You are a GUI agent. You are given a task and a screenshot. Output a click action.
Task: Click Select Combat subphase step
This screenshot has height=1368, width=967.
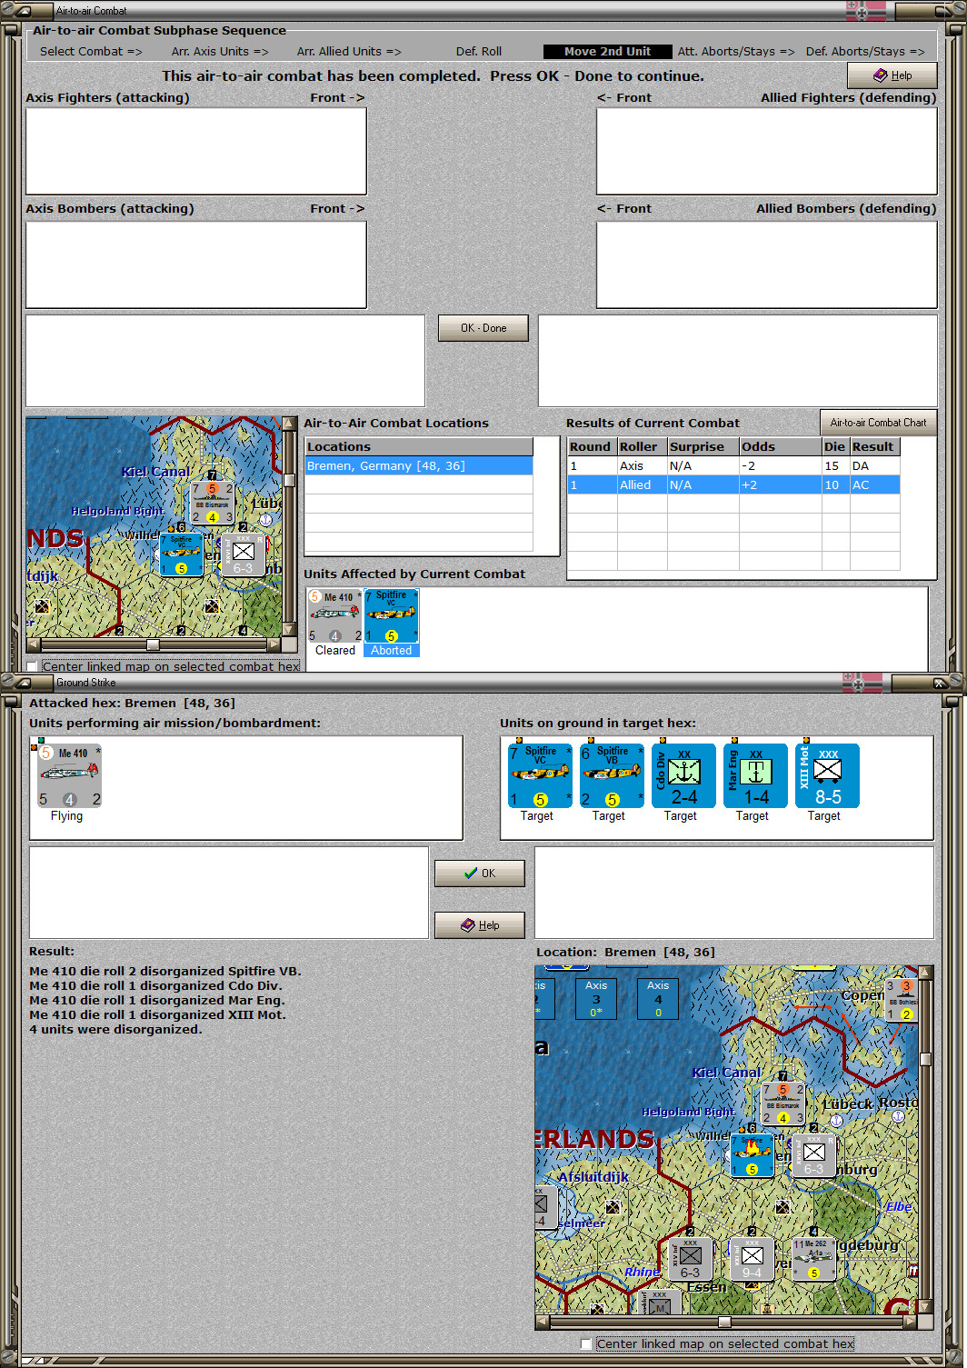[91, 52]
